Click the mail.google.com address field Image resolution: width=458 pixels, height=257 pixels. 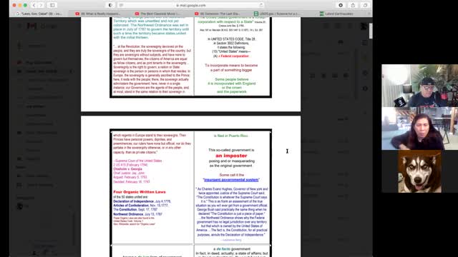(x=191, y=5)
